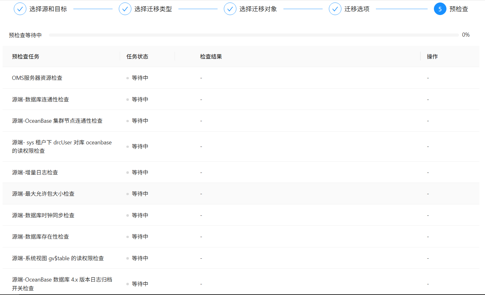Viewport: 485px width, 295px height.
Task: Select the 源端-增量日志检查 task
Action: coord(35,173)
